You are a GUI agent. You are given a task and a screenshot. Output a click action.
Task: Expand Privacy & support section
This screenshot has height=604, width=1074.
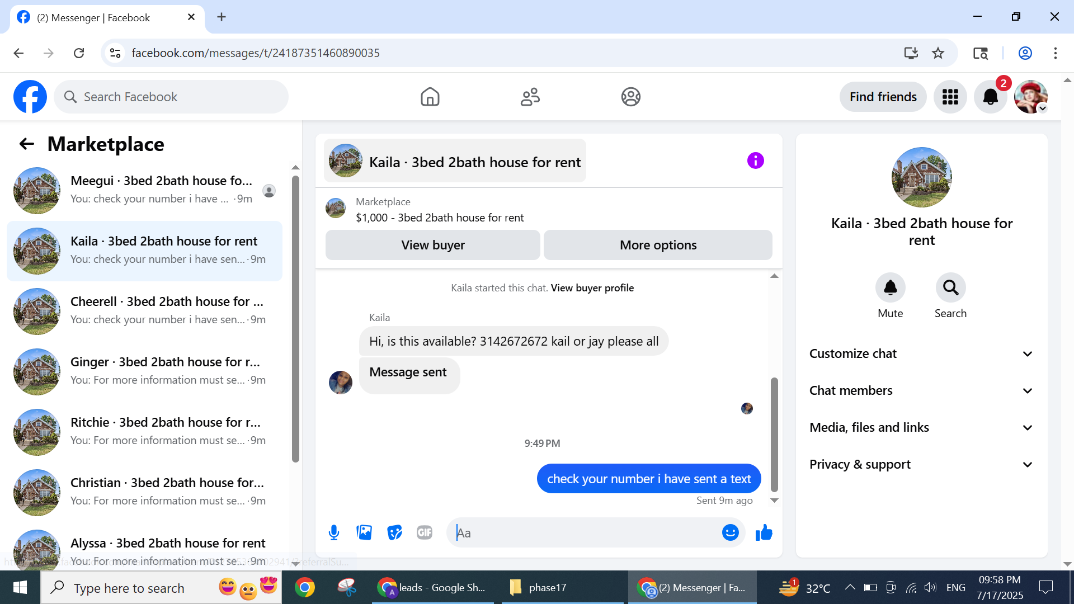(x=921, y=464)
